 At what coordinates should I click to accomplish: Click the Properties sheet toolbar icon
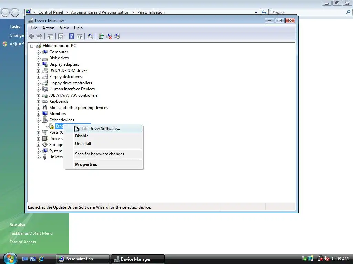pyautogui.click(x=61, y=36)
